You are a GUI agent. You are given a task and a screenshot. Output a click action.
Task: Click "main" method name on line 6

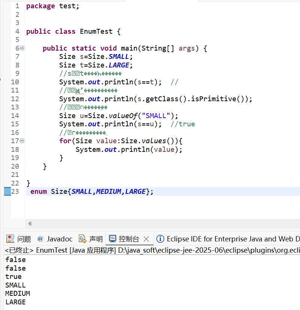click(129, 48)
